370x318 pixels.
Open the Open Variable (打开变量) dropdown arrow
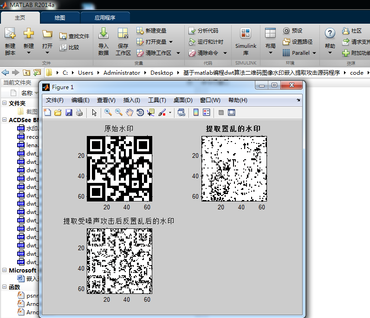click(171, 42)
